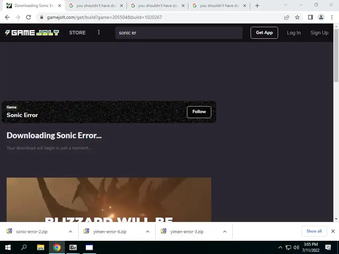Open a new tab with plus icon
Image resolution: width=339 pixels, height=254 pixels.
click(x=257, y=6)
